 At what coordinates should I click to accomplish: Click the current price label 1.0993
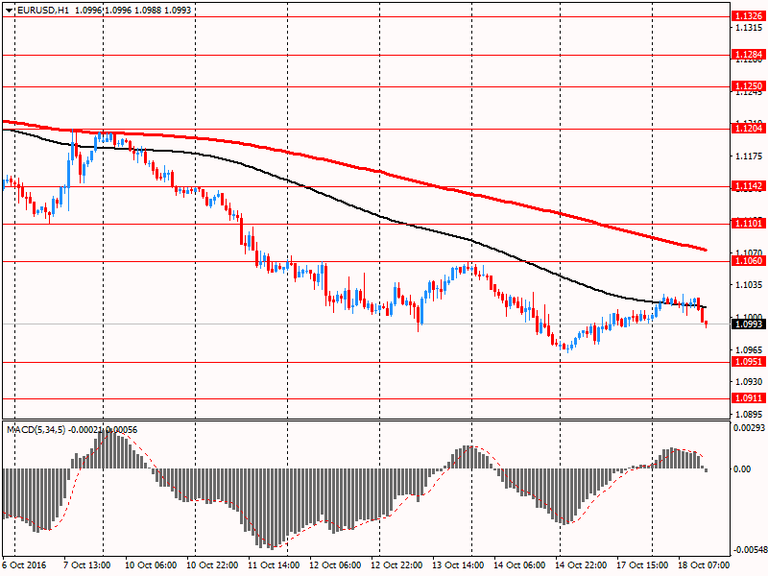(x=749, y=324)
